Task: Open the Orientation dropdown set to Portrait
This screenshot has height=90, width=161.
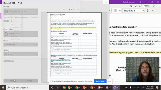Action: [21, 34]
